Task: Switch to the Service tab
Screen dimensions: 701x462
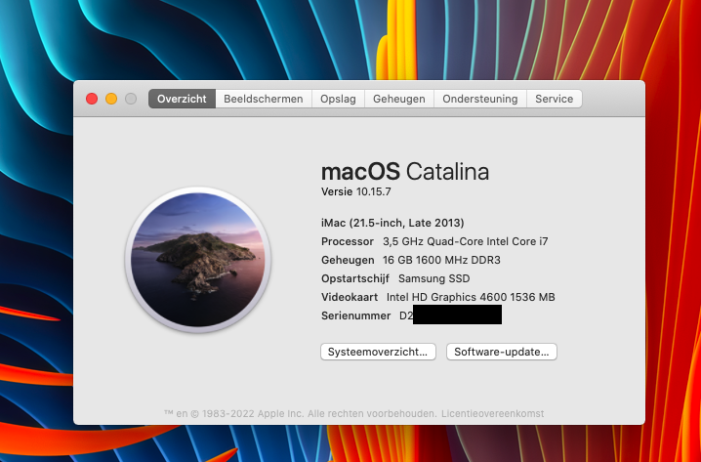Action: click(555, 99)
